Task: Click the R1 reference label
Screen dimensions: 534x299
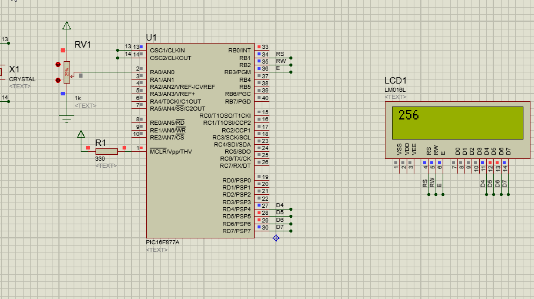Action: 100,142
